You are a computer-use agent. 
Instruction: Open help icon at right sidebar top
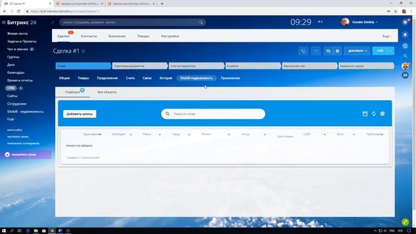click(x=405, y=22)
